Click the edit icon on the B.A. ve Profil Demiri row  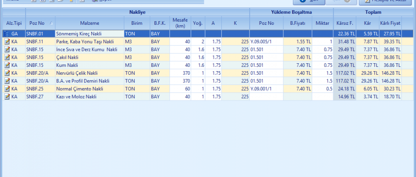(7, 81)
